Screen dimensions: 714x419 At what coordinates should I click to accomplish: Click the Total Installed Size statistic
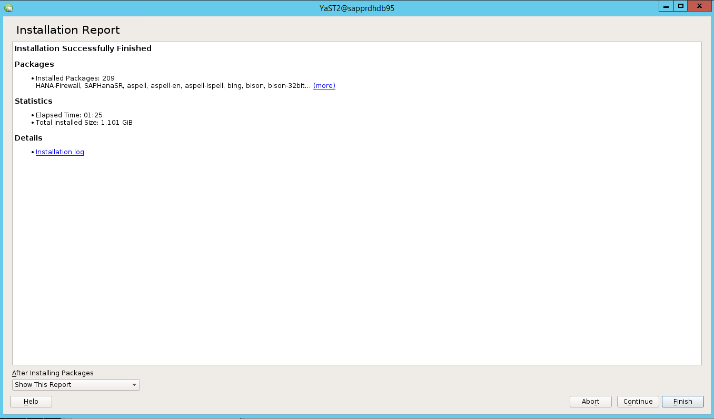[x=84, y=122]
